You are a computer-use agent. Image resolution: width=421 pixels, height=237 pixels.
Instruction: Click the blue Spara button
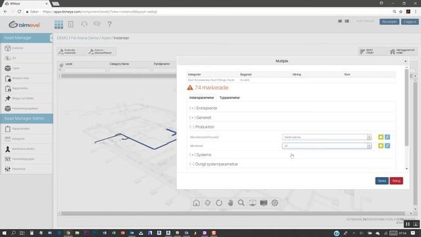(x=382, y=181)
